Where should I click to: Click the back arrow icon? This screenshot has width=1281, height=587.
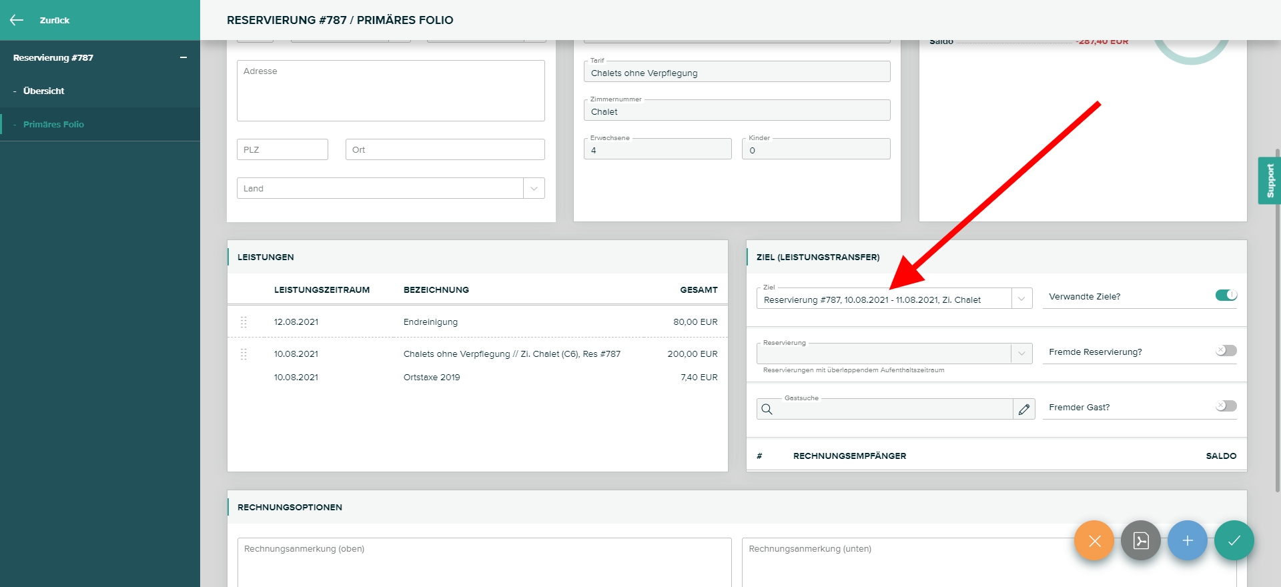[17, 20]
